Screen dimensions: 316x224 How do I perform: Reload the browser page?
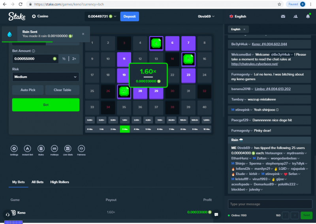click(x=21, y=4)
